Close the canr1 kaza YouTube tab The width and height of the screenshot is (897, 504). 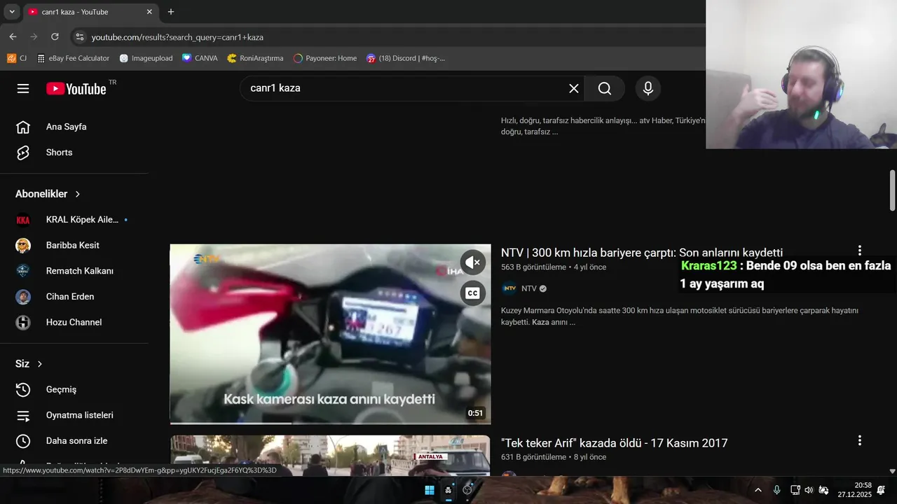149,12
